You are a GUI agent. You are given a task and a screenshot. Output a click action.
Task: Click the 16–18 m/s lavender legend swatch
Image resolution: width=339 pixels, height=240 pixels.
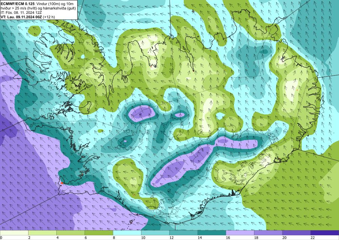point(240,233)
